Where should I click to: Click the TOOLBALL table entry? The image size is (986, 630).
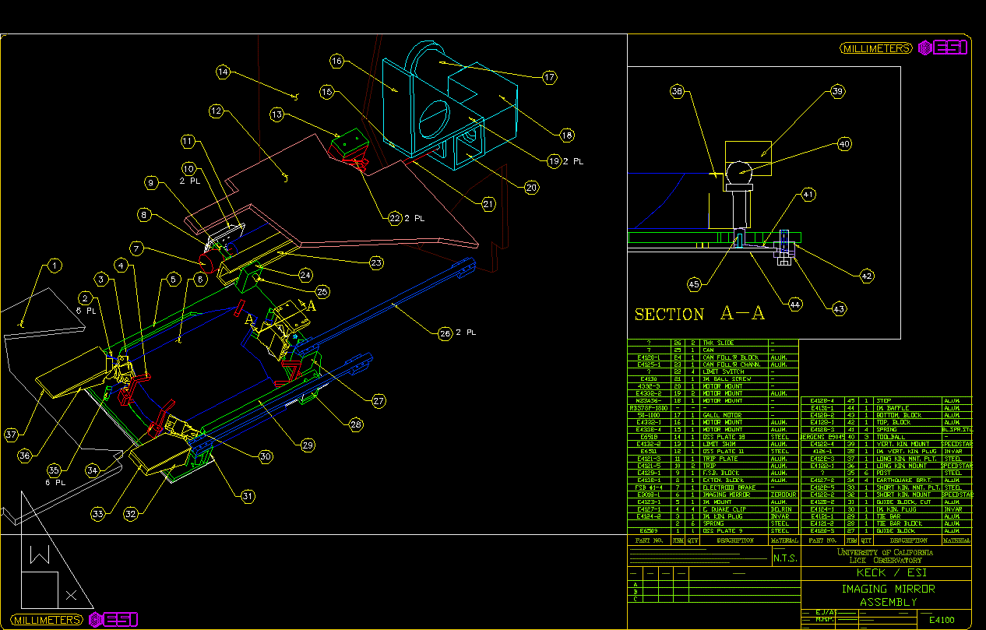[x=891, y=437]
